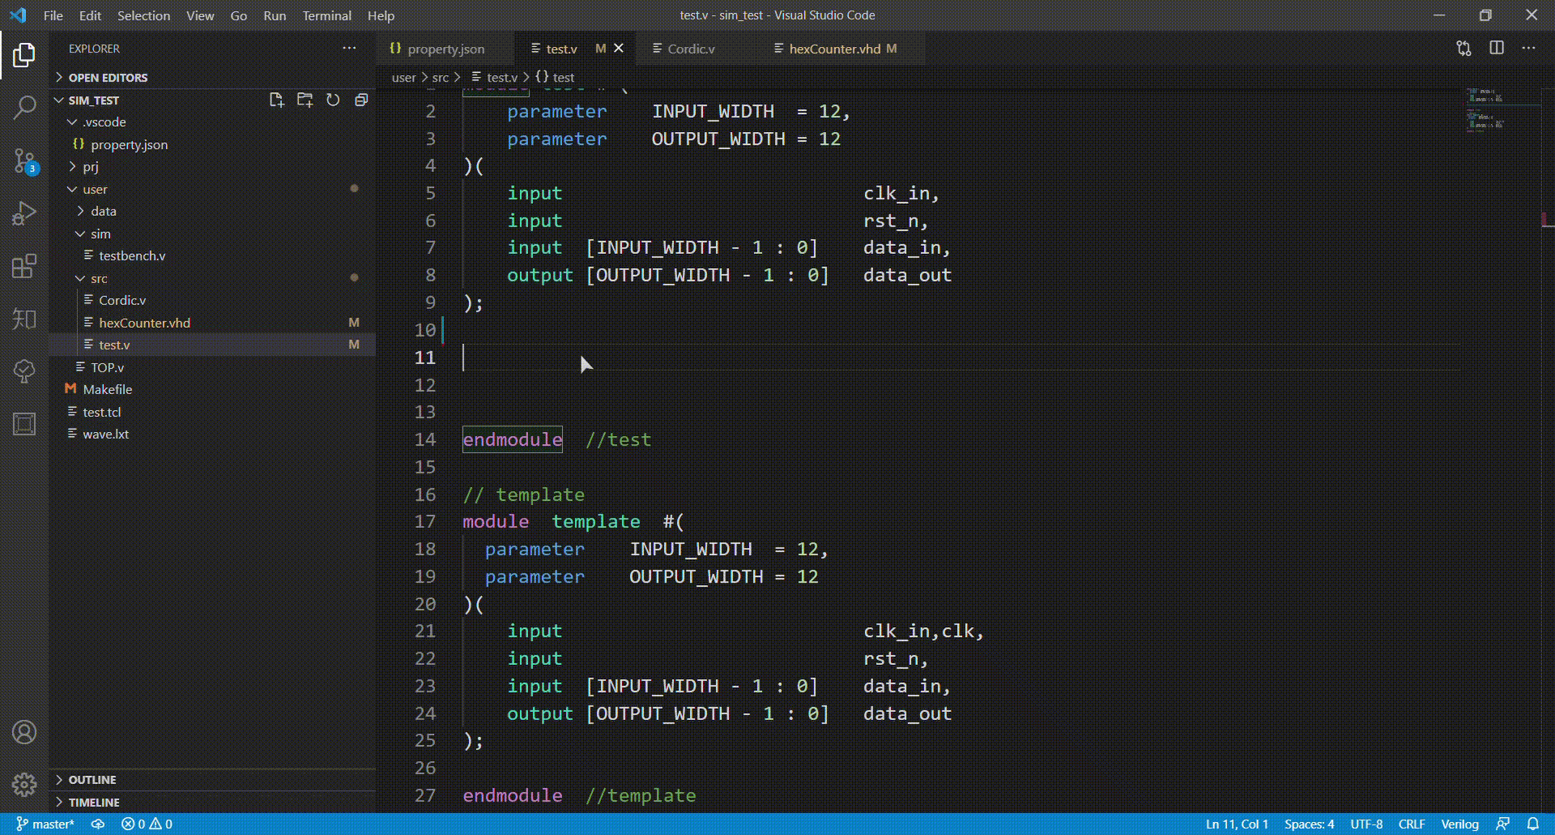The image size is (1555, 835).
Task: Open notifications bell in status bar
Action: [x=1532, y=824]
